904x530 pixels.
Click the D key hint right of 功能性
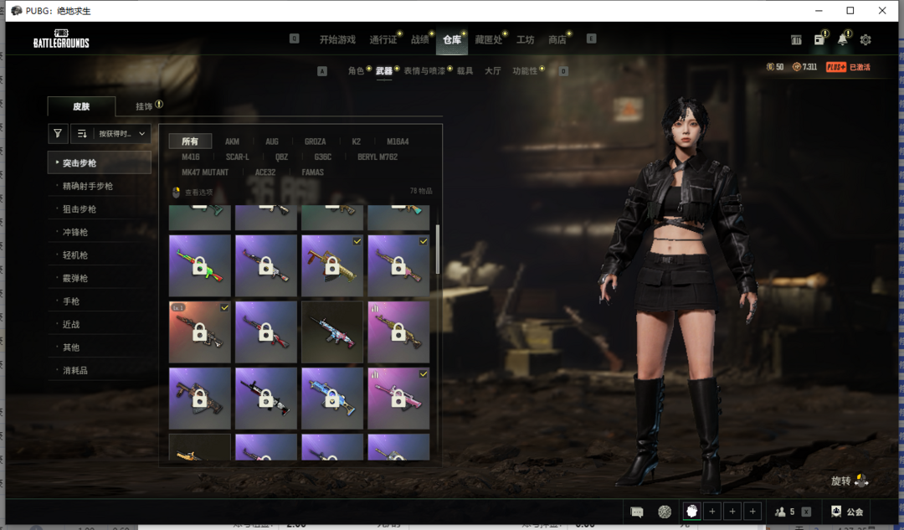(x=563, y=71)
